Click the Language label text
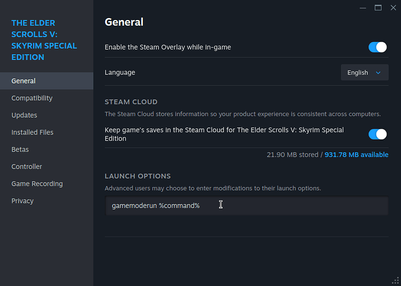The image size is (401, 286). pyautogui.click(x=120, y=73)
